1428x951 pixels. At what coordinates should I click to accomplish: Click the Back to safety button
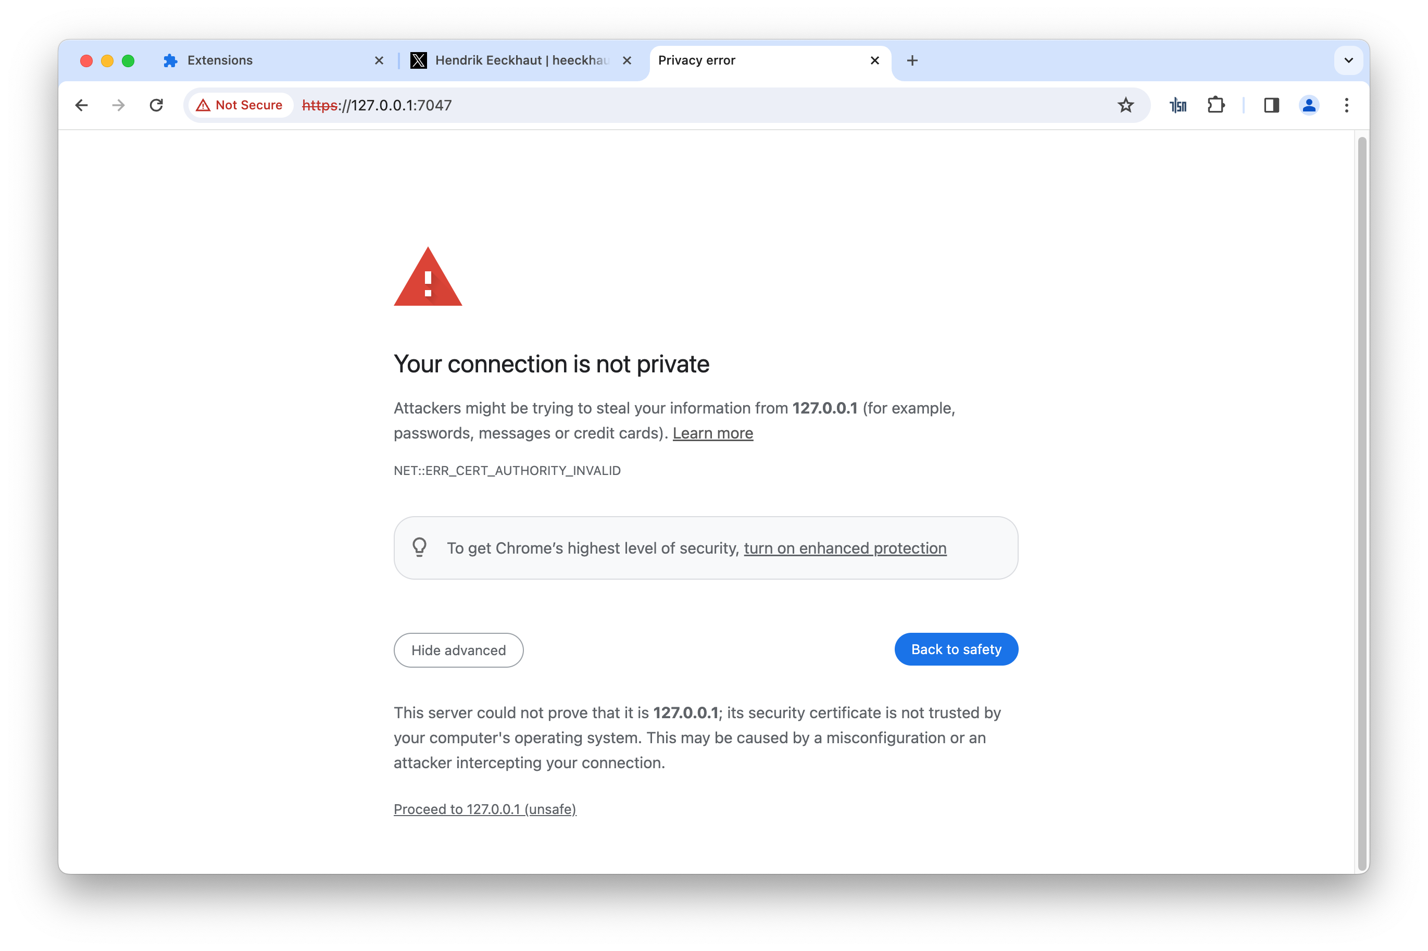pos(956,649)
